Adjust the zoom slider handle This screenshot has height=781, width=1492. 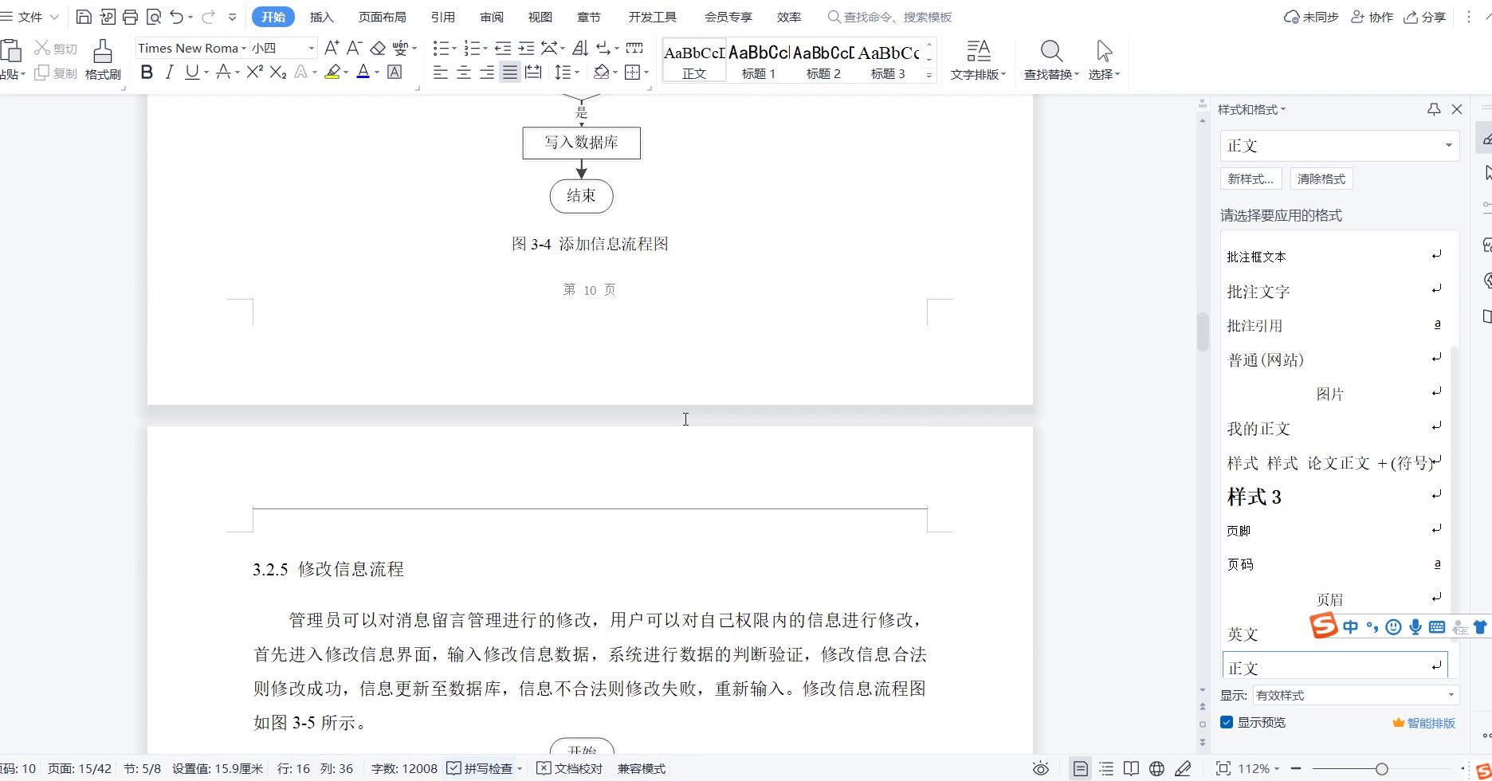pos(1381,769)
